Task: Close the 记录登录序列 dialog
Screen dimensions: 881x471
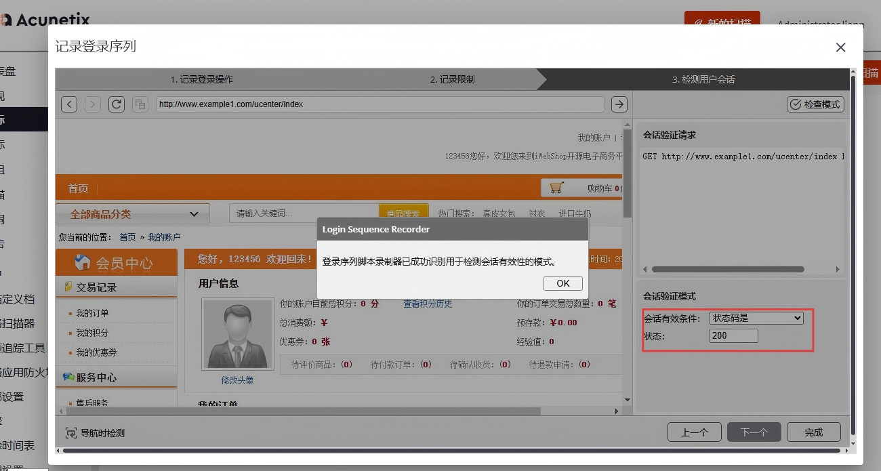Action: (x=840, y=47)
